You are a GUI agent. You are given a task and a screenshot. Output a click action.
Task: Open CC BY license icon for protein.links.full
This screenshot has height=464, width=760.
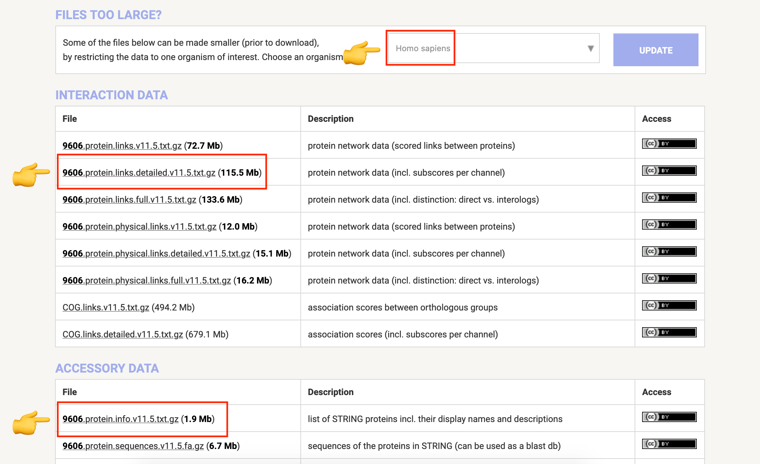(669, 198)
